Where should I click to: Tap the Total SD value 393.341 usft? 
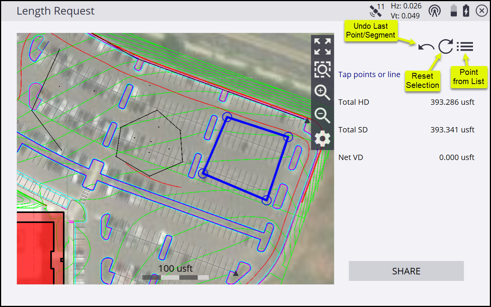coord(452,130)
